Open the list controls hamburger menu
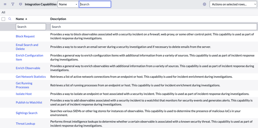258x128 pixels. coord(5,4)
